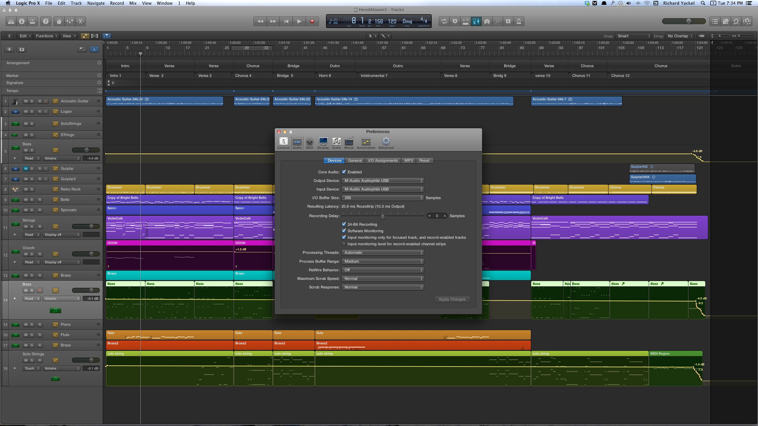Image resolution: width=758 pixels, height=426 pixels.
Task: Expand the Snap Smart dropdown
Action: (633, 36)
